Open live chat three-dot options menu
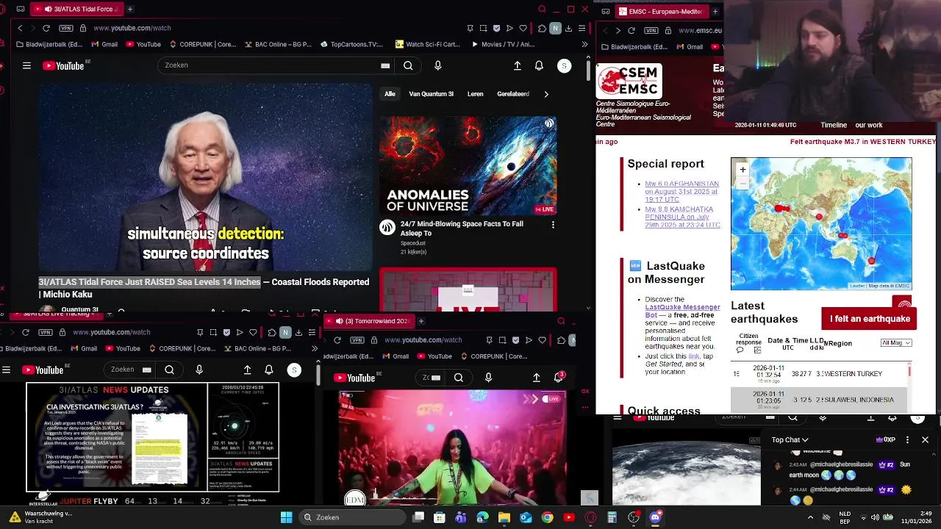941x529 pixels. click(x=907, y=439)
